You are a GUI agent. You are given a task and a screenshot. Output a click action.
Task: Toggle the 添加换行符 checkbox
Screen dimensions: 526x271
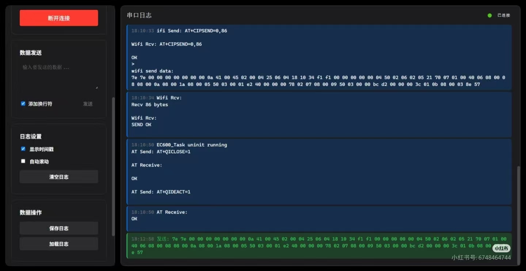(23, 104)
